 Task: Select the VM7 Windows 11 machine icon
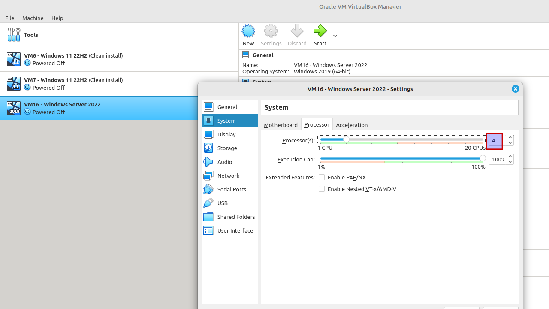click(x=14, y=84)
